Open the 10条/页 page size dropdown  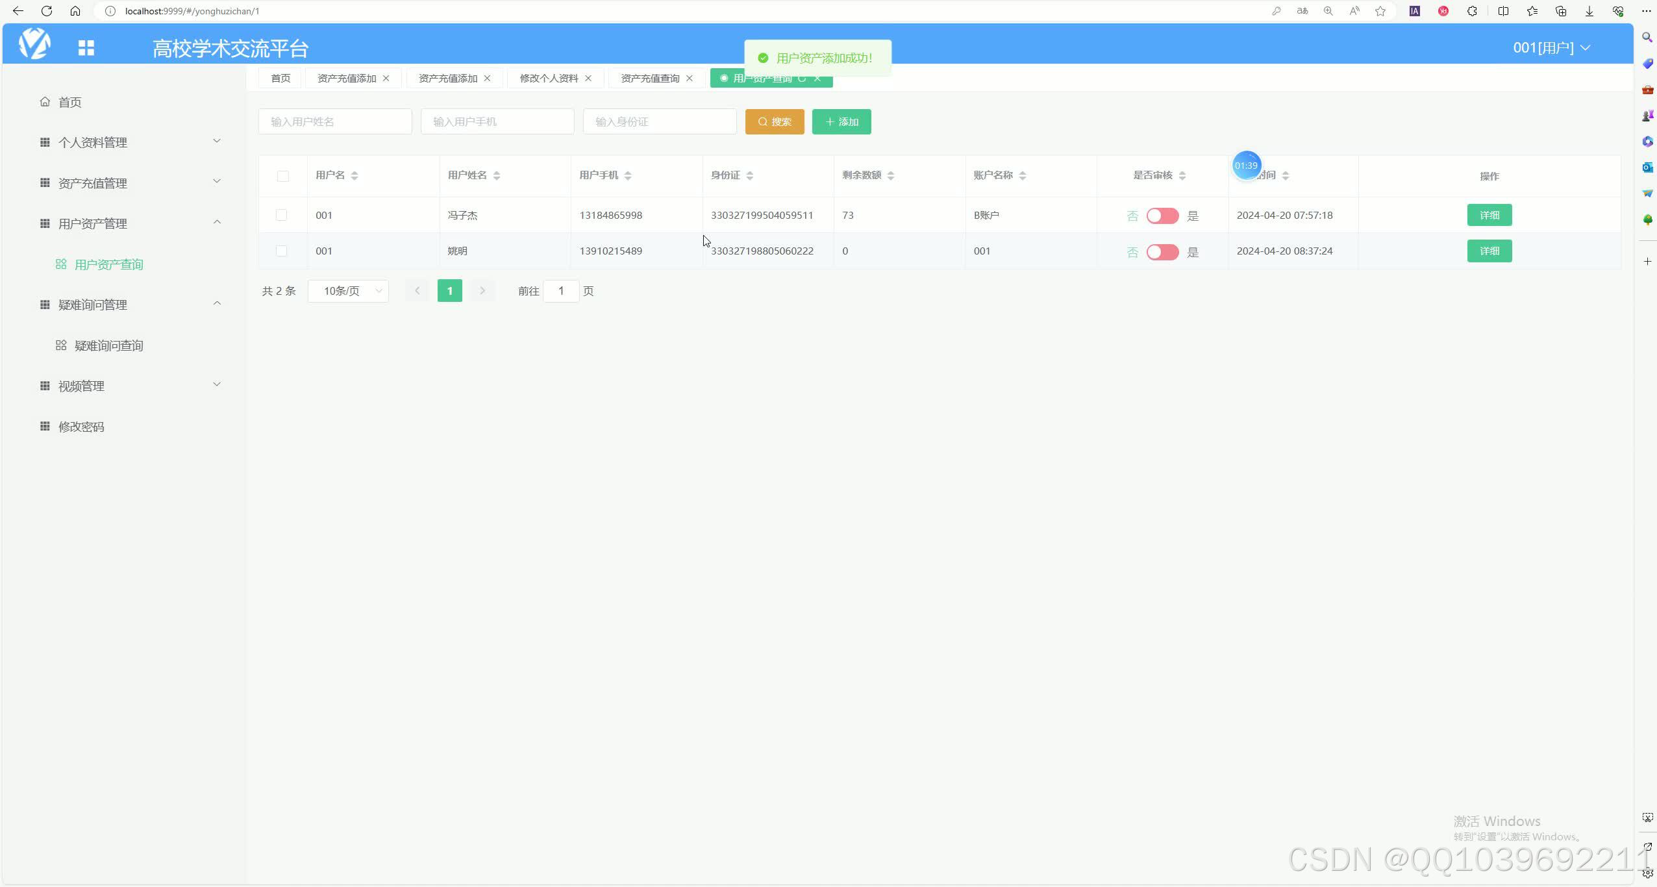(348, 291)
